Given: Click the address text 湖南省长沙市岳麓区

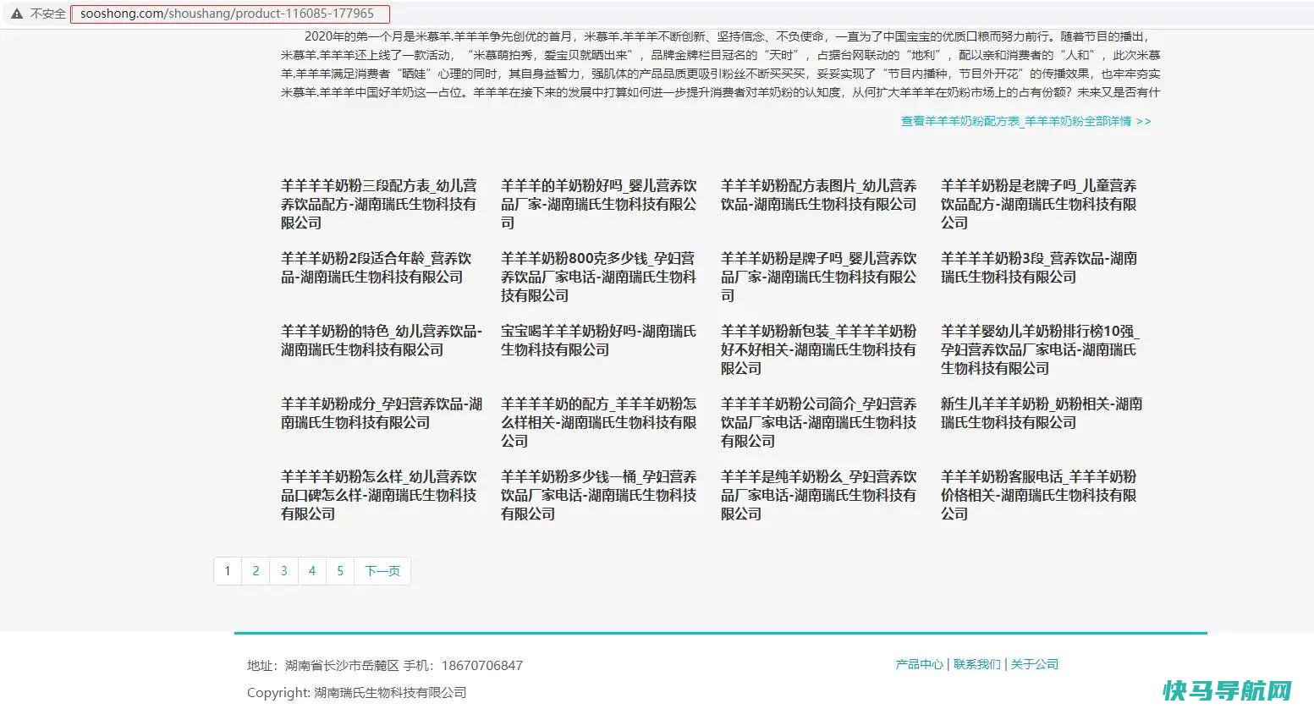Looking at the screenshot, I should pos(342,665).
